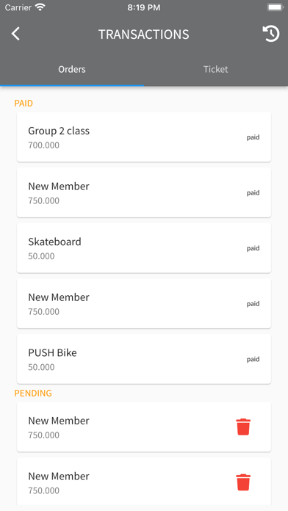
Task: Tap paid status on Group 2 class
Action: [253, 137]
